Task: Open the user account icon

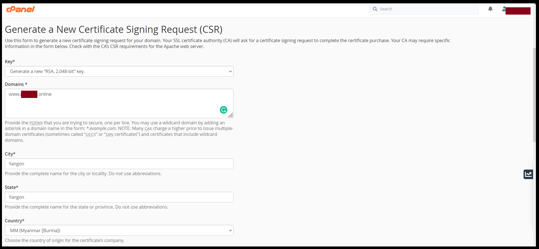Action: pos(504,9)
